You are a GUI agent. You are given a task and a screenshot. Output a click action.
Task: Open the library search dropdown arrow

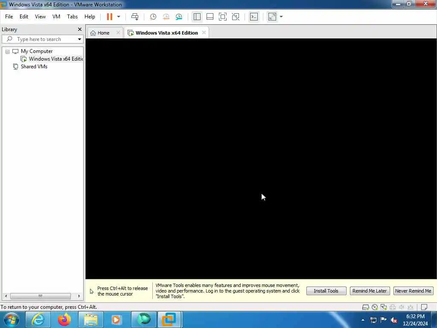pyautogui.click(x=79, y=39)
